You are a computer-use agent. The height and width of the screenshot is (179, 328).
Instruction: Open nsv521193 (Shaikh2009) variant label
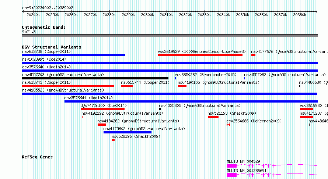click(x=232, y=113)
